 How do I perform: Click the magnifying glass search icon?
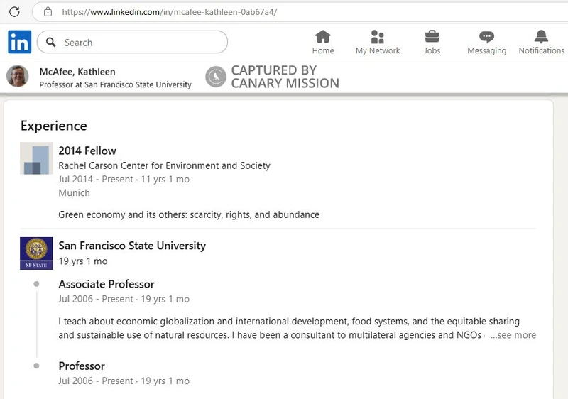[x=51, y=43]
